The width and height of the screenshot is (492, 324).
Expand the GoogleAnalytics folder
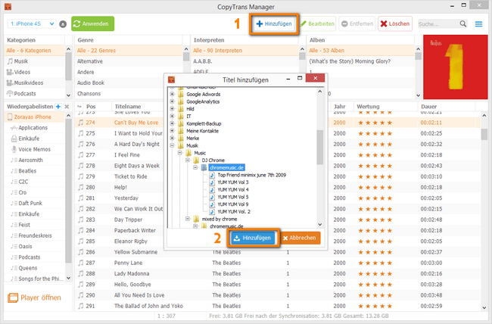[x=172, y=101]
